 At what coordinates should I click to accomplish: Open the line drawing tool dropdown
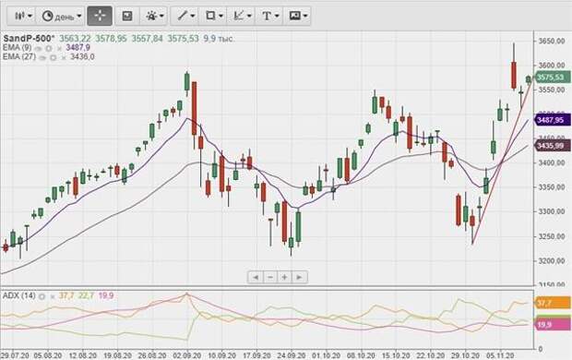click(x=185, y=16)
